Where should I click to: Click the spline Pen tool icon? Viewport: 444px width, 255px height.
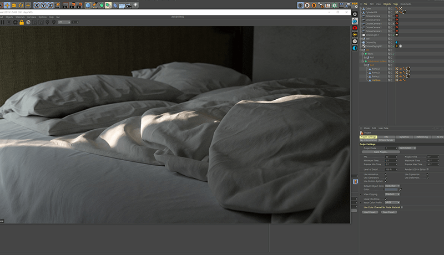point(95,5)
